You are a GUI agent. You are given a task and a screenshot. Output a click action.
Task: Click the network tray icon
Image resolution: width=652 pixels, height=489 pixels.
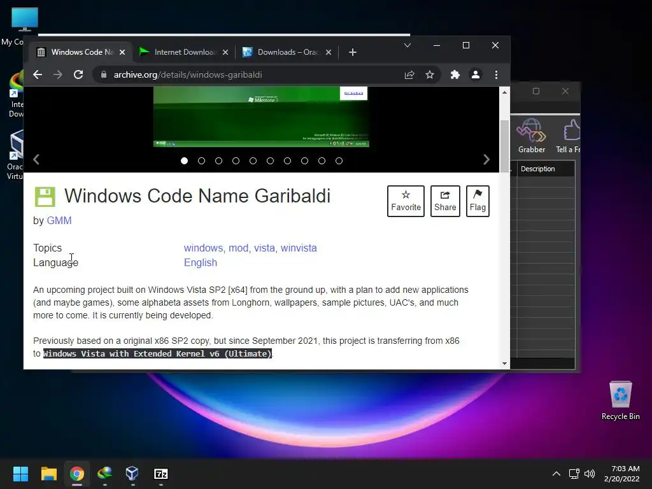[574, 474]
